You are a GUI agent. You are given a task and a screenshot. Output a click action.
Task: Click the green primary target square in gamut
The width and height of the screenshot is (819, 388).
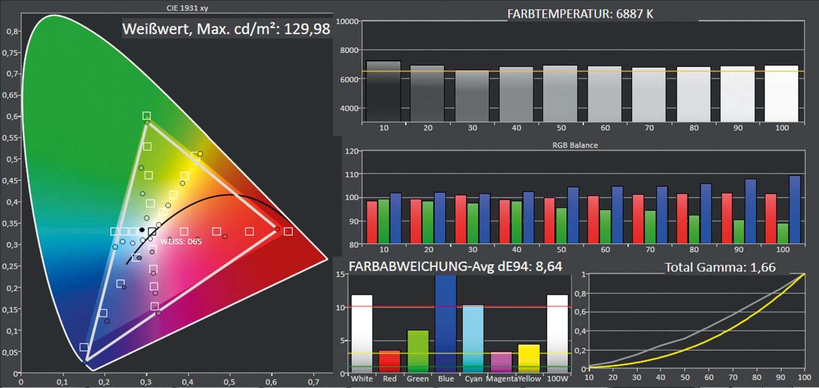click(146, 116)
